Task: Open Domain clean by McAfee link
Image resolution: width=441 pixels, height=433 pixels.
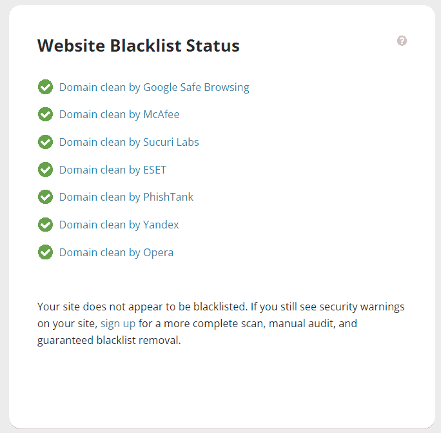Action: (x=119, y=115)
